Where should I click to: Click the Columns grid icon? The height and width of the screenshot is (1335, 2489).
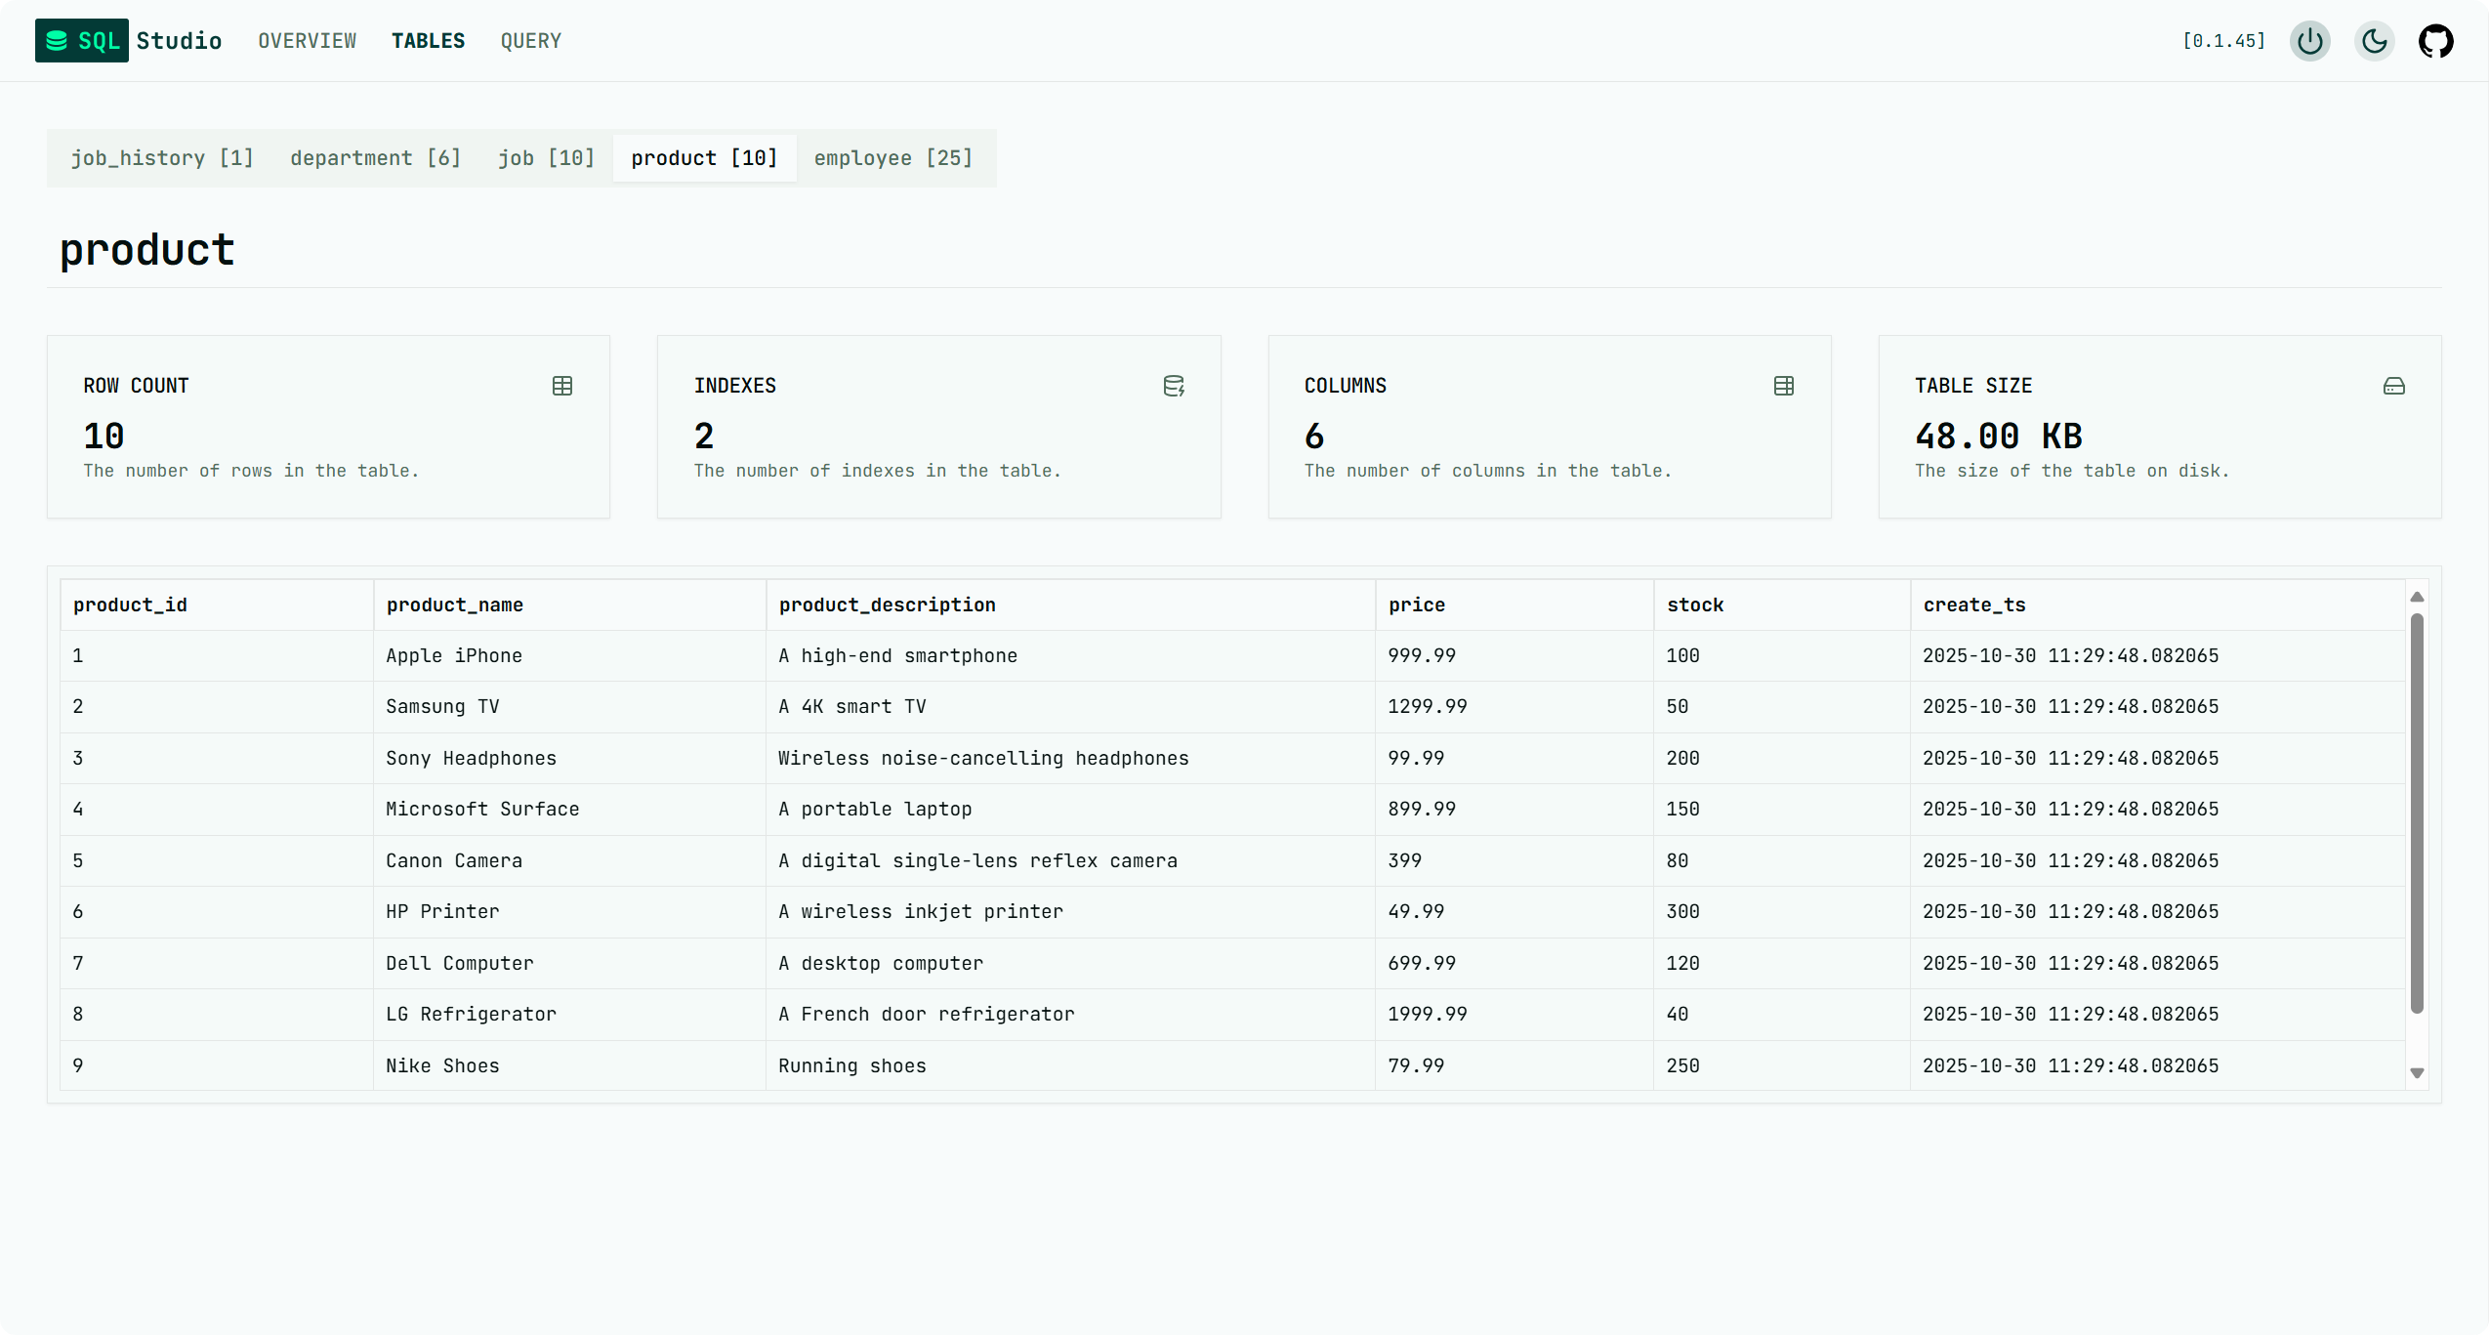coord(1784,386)
